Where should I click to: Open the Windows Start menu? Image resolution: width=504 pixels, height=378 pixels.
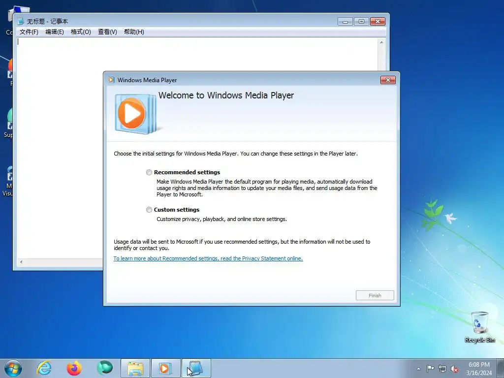click(13, 368)
